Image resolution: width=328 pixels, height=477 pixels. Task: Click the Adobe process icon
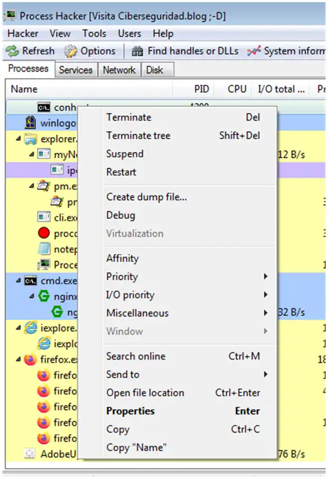pyautogui.click(x=30, y=454)
